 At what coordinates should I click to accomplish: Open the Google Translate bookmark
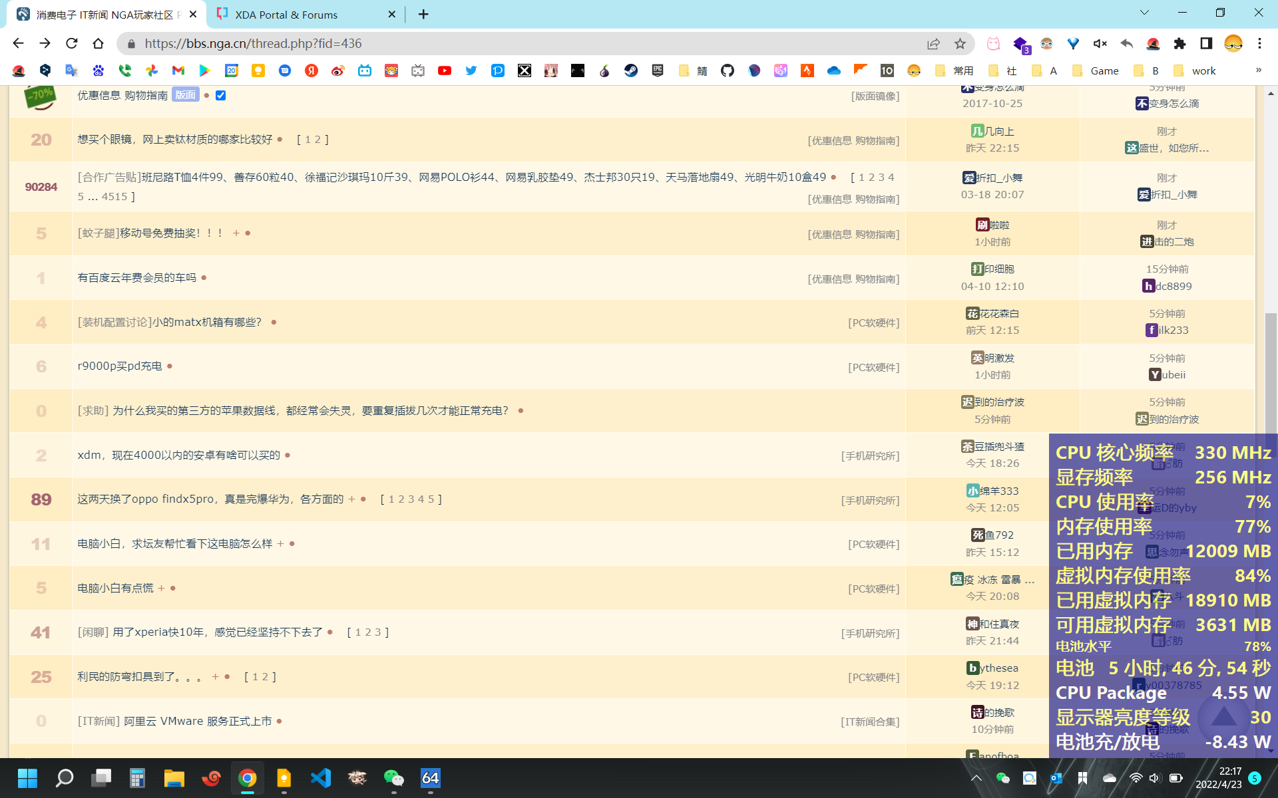pos(72,70)
